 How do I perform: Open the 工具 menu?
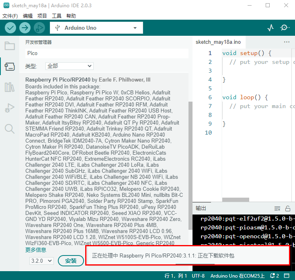click(x=57, y=16)
